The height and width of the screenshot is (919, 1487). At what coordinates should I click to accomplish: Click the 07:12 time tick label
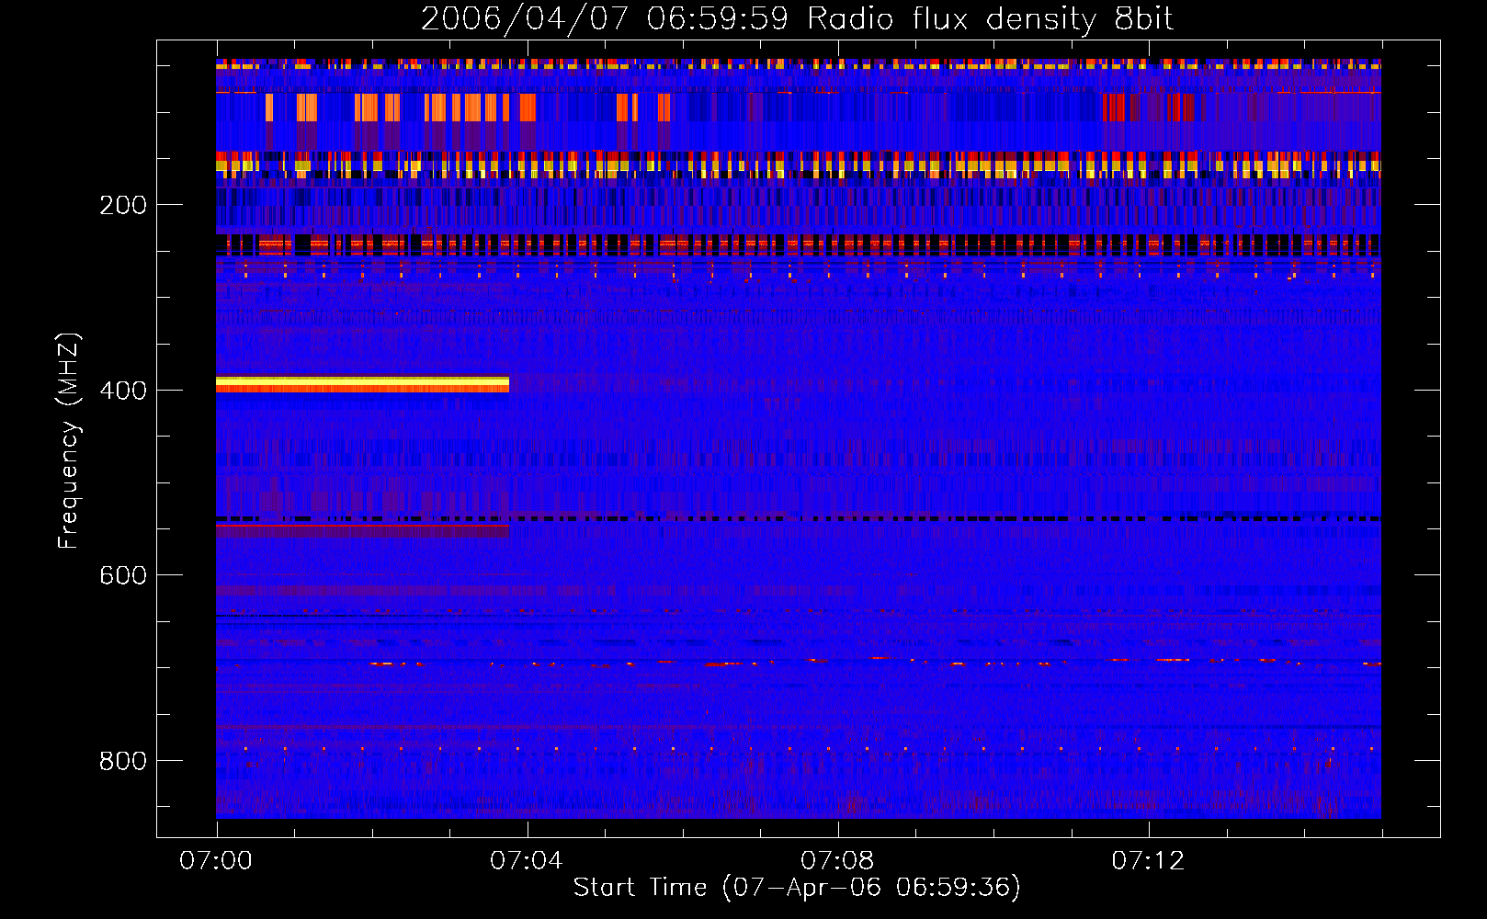coord(1148,861)
